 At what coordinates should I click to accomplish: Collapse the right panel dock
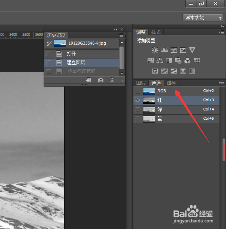pos(223,27)
